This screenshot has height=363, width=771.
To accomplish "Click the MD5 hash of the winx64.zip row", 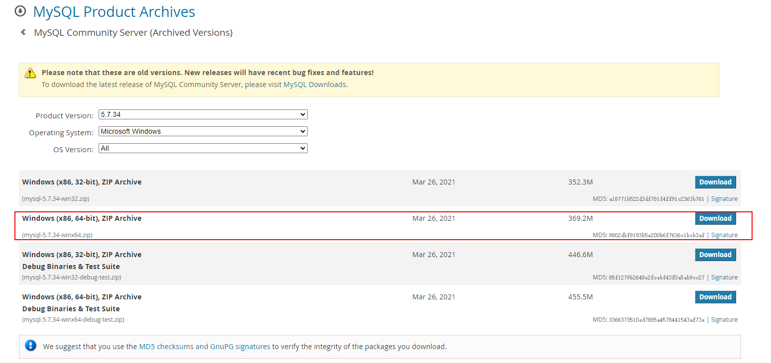I will click(656, 235).
